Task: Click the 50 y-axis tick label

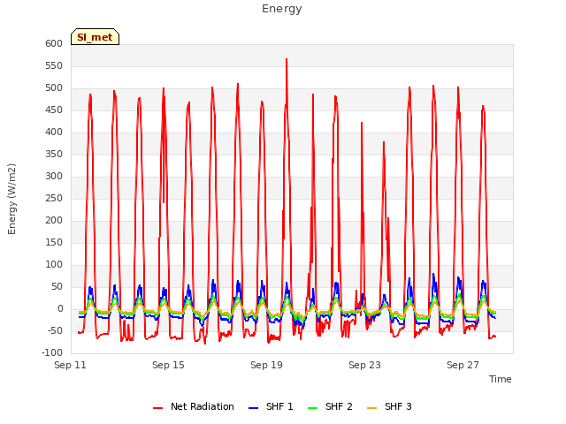Action: tap(57, 287)
